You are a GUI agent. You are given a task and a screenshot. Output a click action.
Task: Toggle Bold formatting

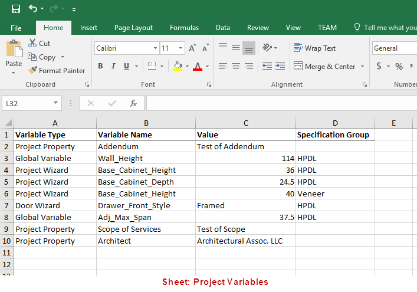tap(100, 66)
